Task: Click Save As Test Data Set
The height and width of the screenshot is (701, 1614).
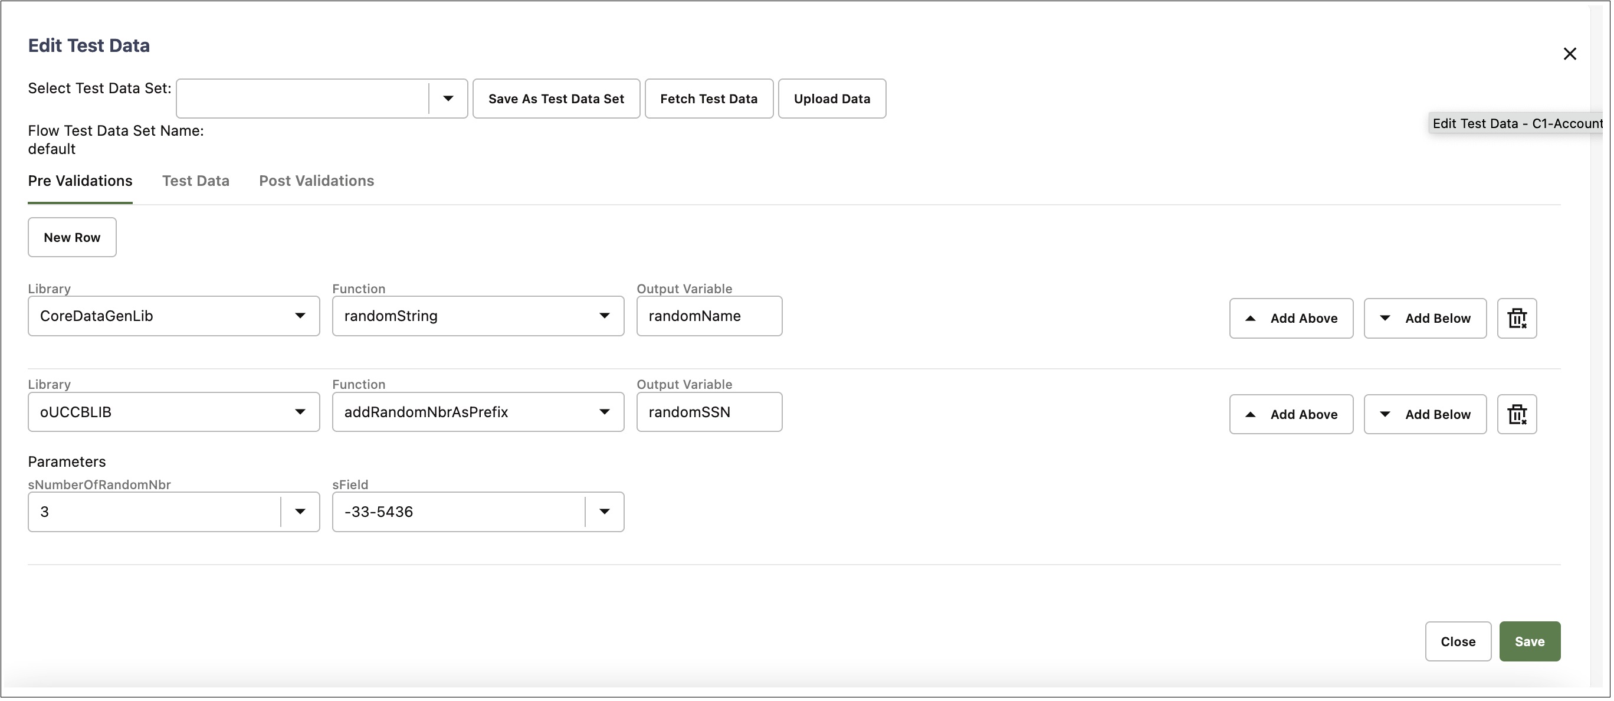Action: (556, 99)
